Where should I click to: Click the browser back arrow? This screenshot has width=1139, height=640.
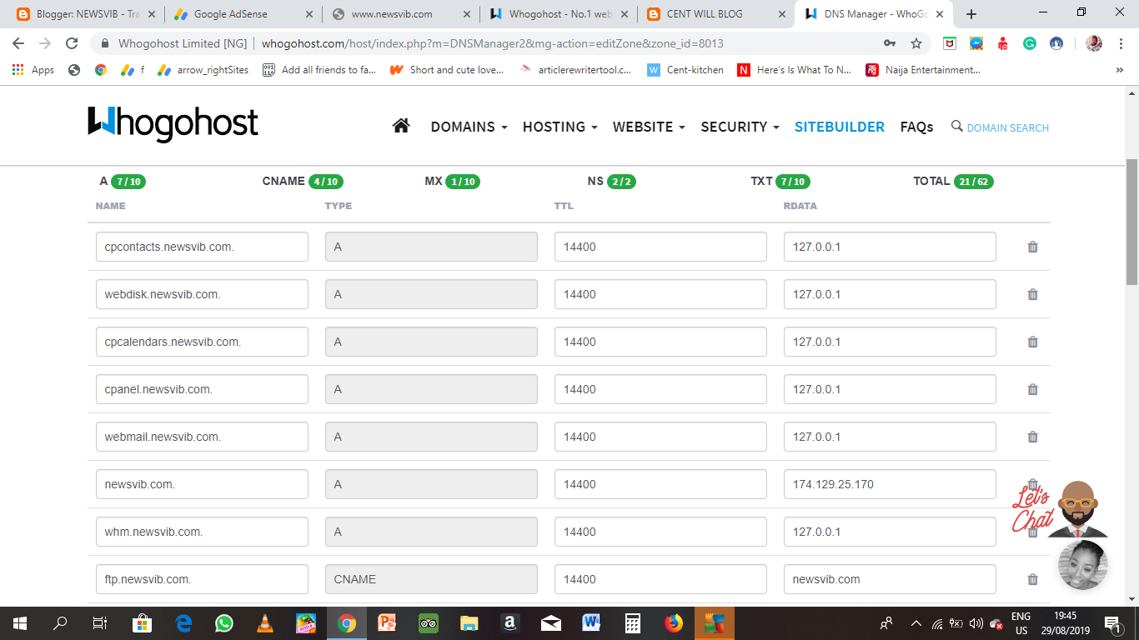click(x=18, y=43)
